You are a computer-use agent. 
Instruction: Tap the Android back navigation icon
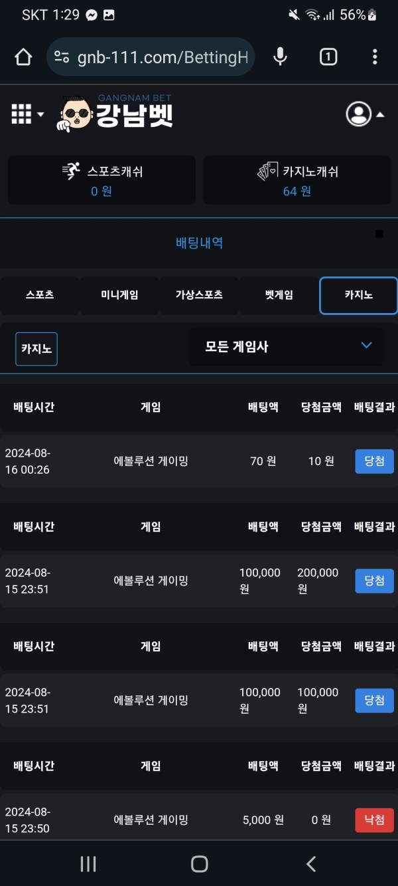pos(310,863)
